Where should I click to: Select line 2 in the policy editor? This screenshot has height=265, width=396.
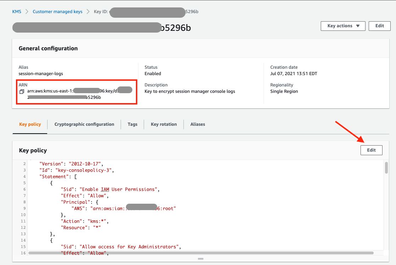71,164
